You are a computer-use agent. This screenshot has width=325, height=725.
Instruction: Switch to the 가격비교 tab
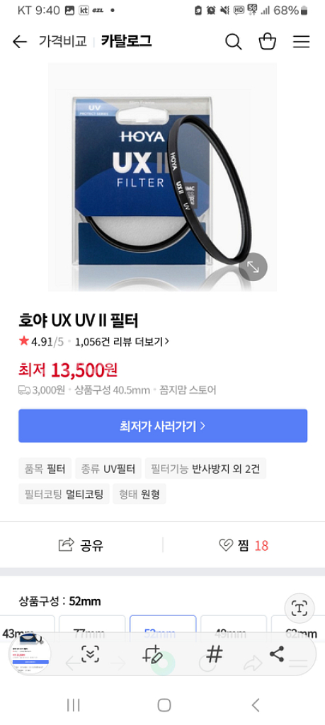click(x=62, y=42)
